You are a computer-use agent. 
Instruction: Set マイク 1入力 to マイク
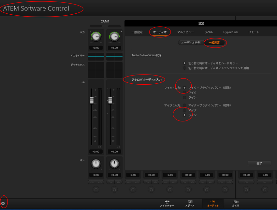[x=184, y=92]
